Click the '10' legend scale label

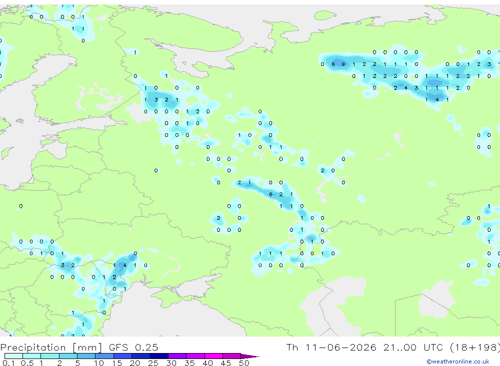point(99,363)
